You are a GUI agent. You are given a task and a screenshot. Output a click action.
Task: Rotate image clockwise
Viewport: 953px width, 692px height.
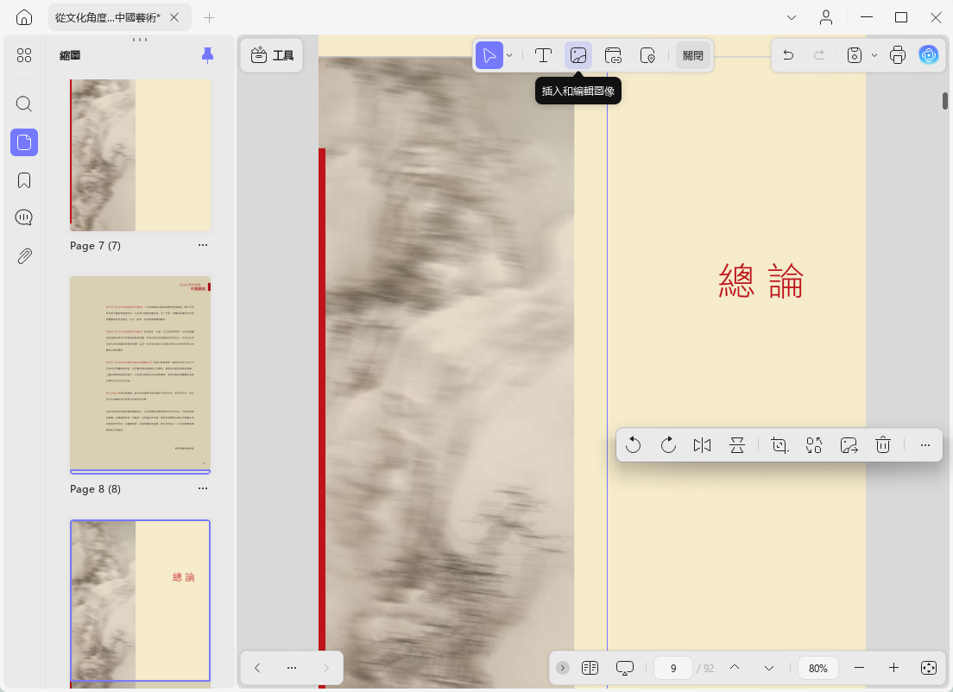(668, 445)
